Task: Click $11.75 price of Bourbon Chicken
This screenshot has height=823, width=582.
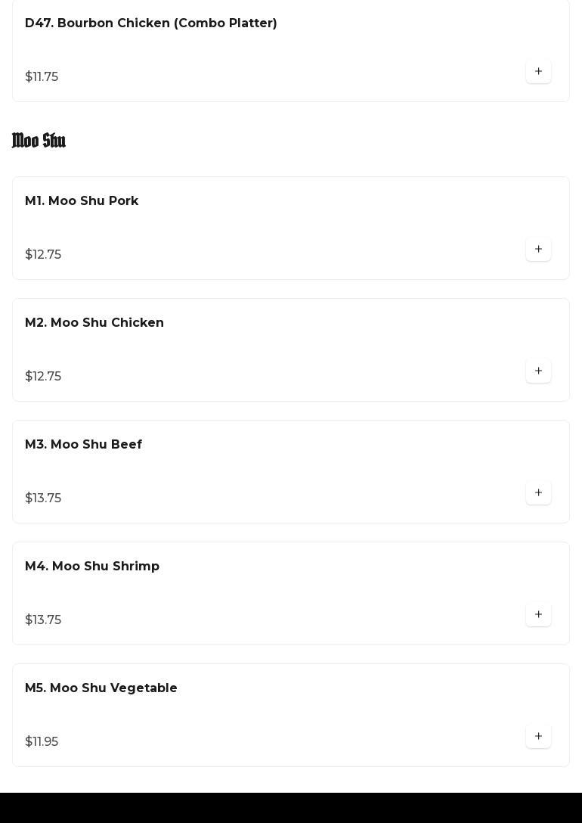Action: tap(42, 77)
